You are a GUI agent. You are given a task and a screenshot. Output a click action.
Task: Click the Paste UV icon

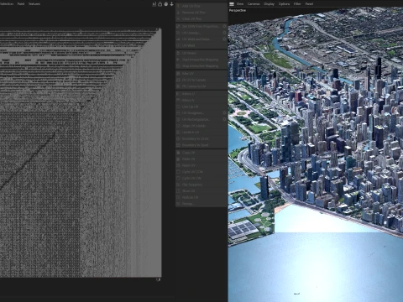(x=178, y=159)
